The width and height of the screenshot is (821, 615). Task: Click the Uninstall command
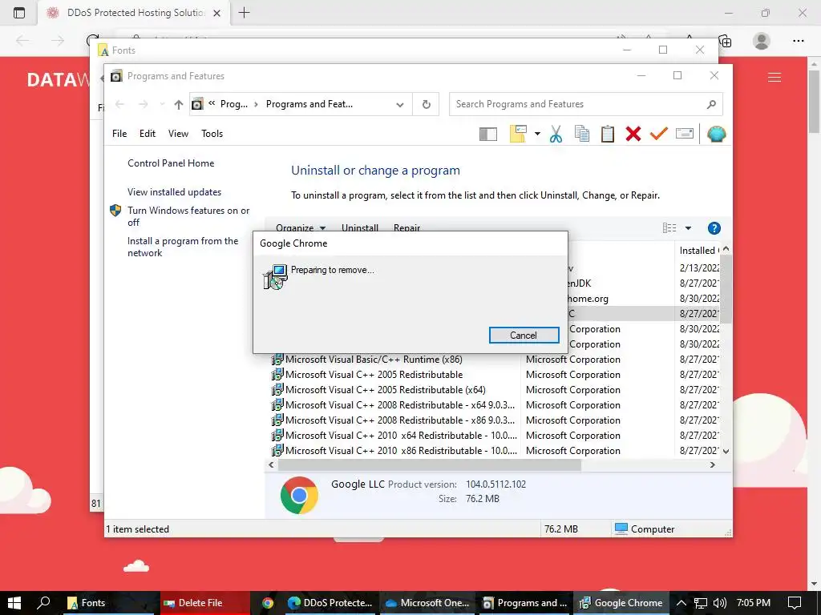click(x=360, y=227)
